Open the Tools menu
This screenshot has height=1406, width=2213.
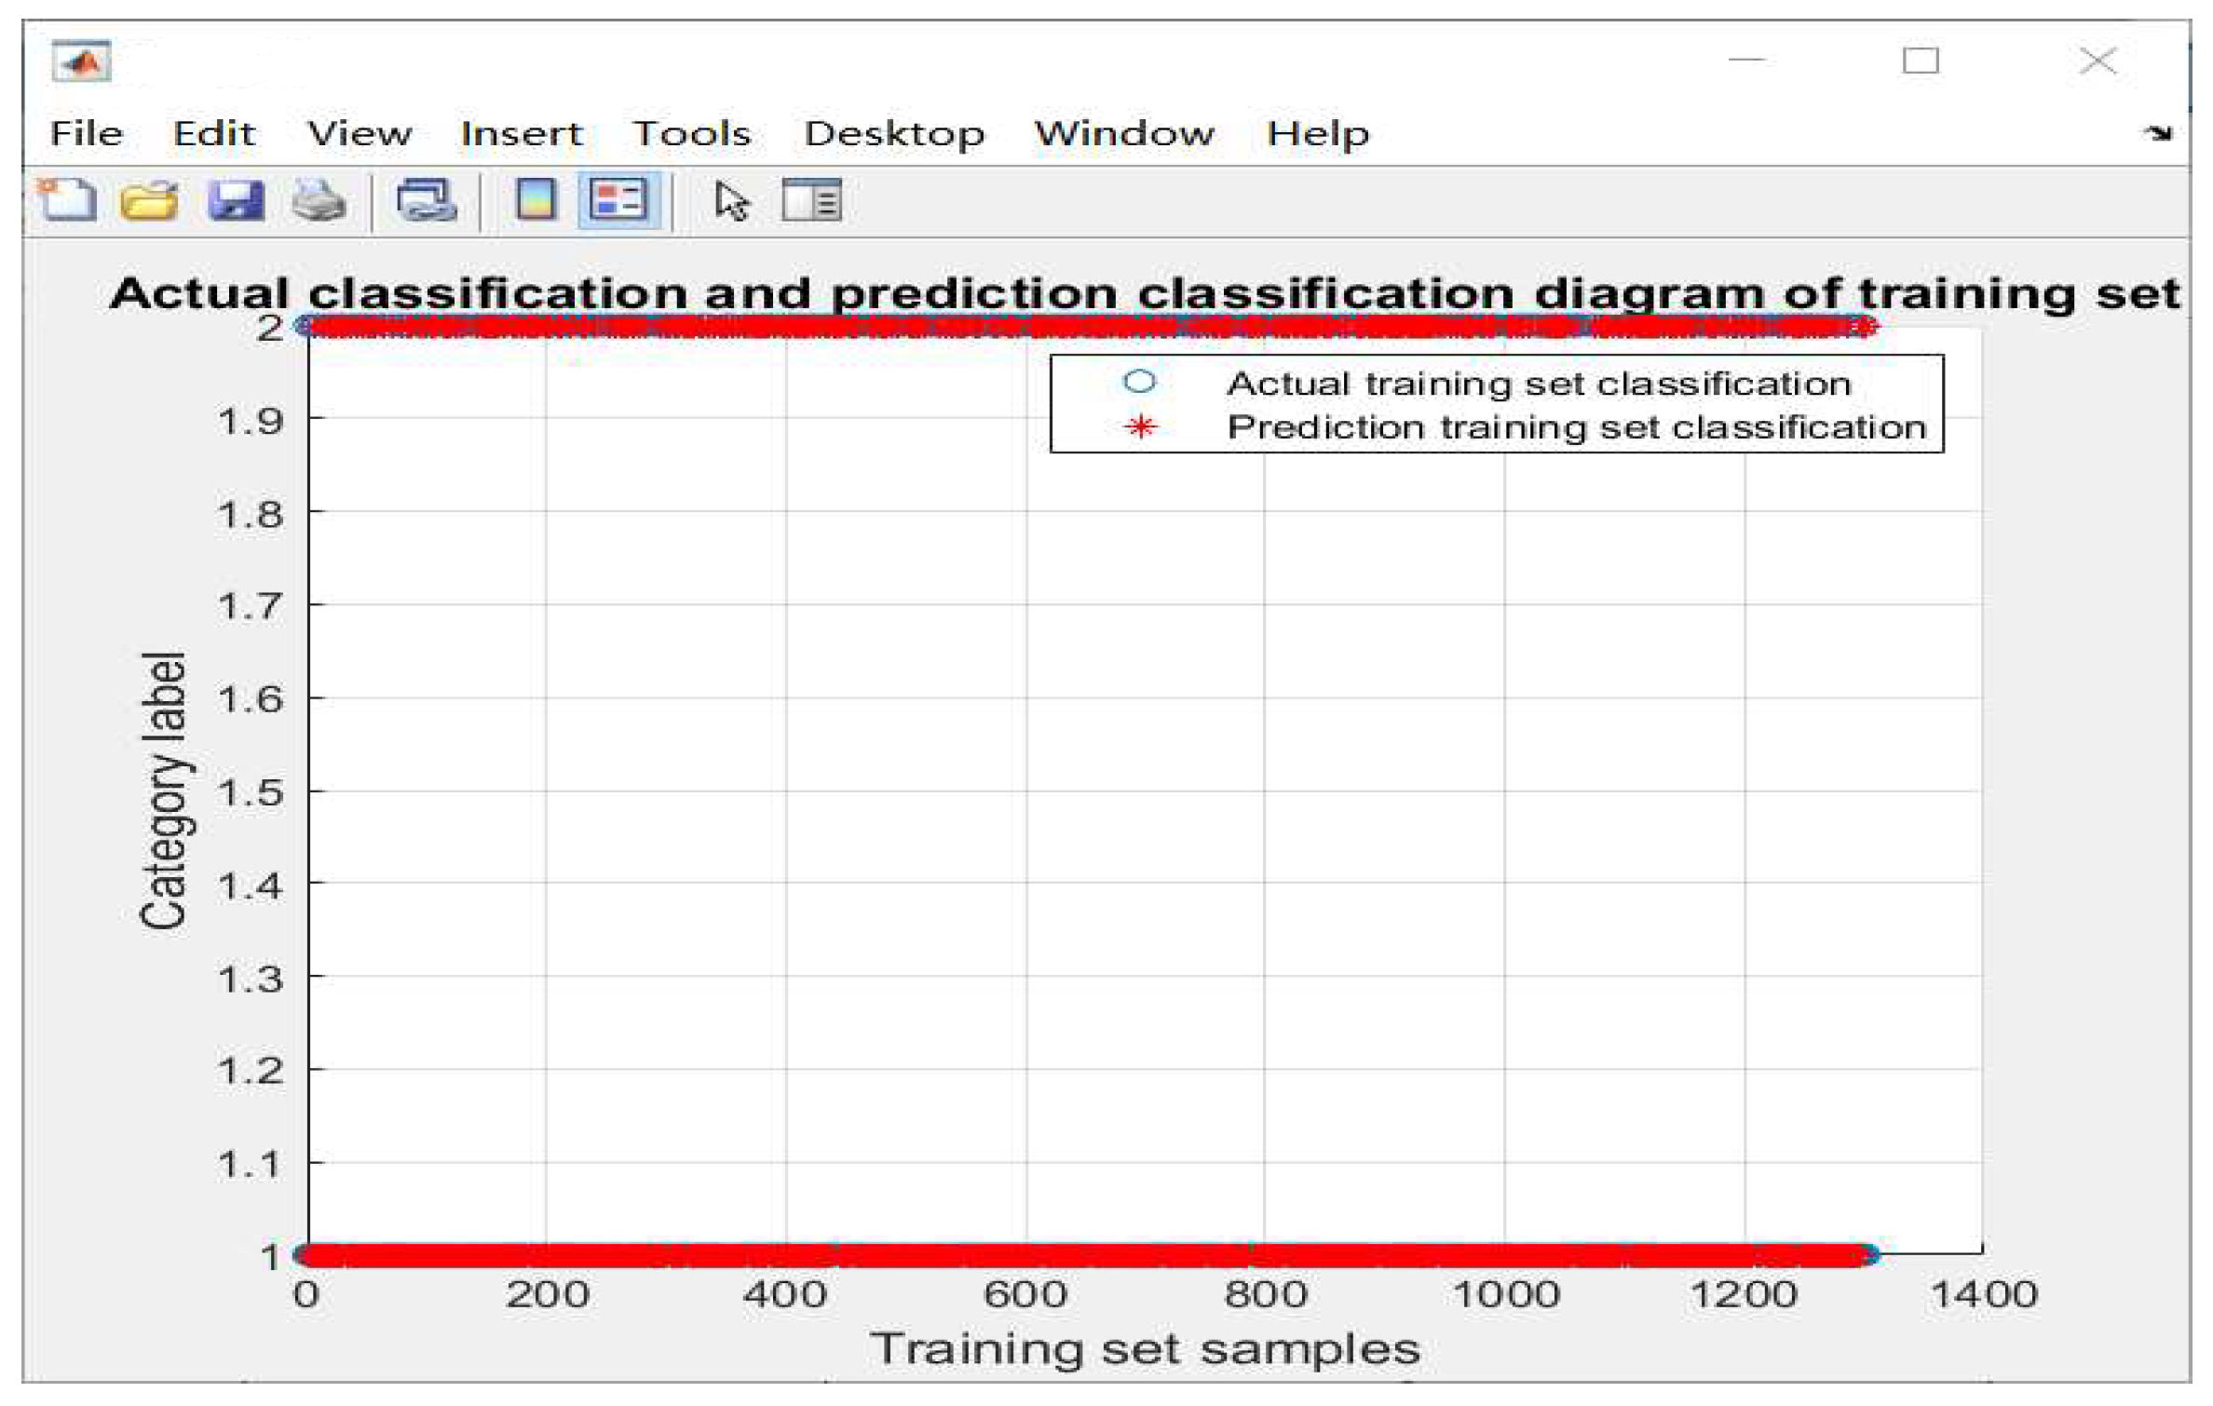(x=692, y=133)
